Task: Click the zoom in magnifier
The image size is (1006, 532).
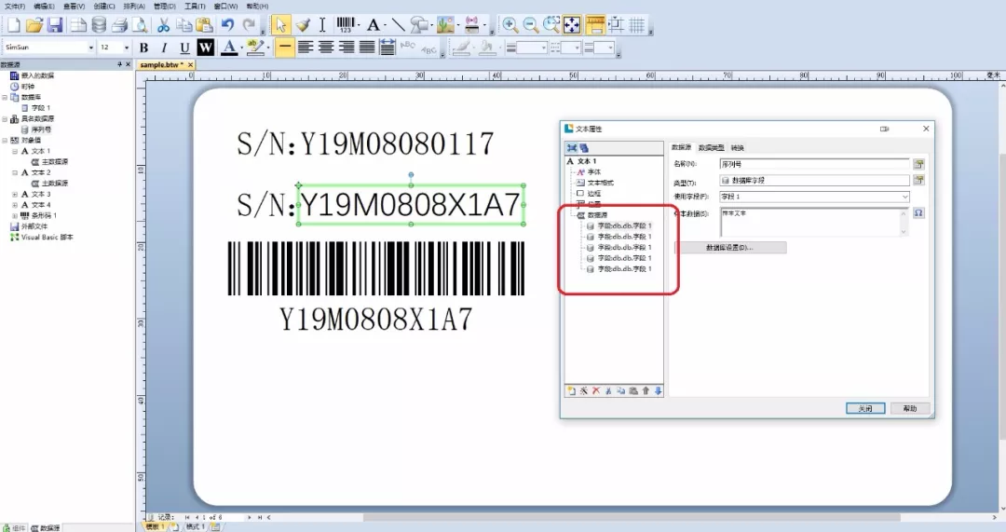Action: point(510,25)
